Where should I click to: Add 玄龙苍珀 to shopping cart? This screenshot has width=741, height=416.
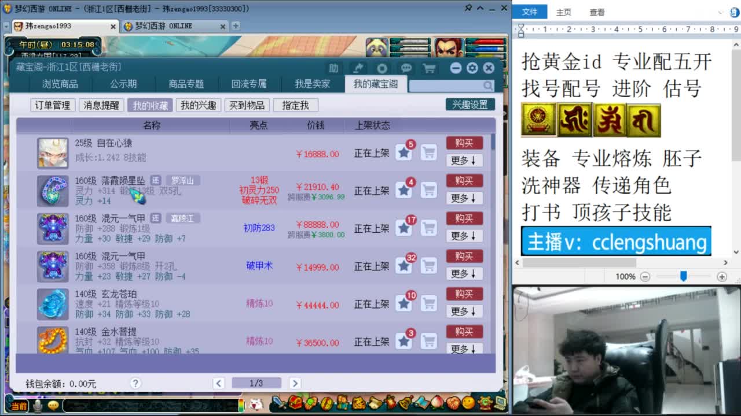tap(428, 303)
